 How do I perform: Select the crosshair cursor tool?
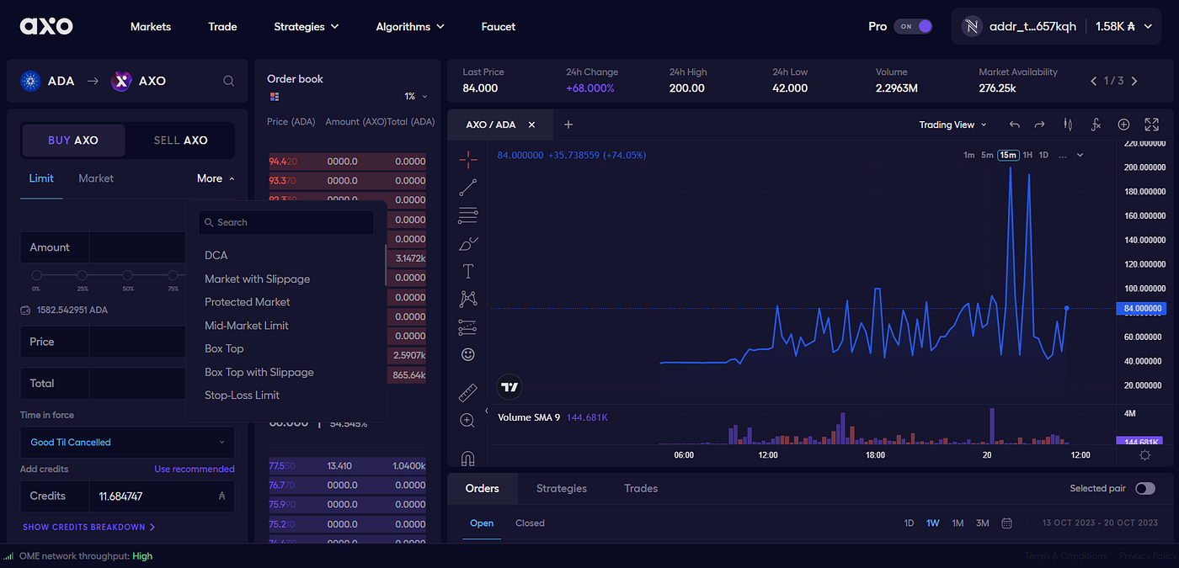[468, 159]
